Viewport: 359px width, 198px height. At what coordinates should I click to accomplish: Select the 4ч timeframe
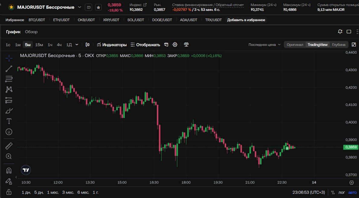click(59, 45)
